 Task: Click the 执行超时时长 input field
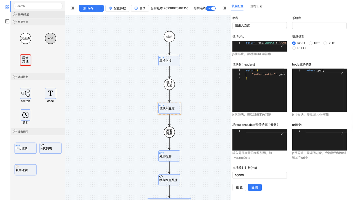click(260, 175)
